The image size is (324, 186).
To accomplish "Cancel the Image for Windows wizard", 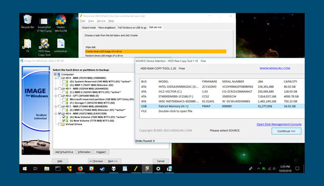I will click(x=161, y=161).
